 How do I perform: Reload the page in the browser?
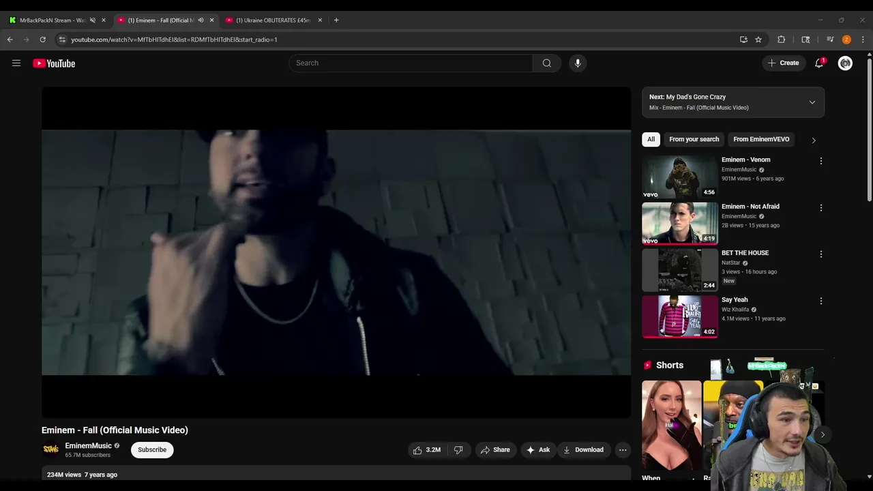[x=42, y=40]
